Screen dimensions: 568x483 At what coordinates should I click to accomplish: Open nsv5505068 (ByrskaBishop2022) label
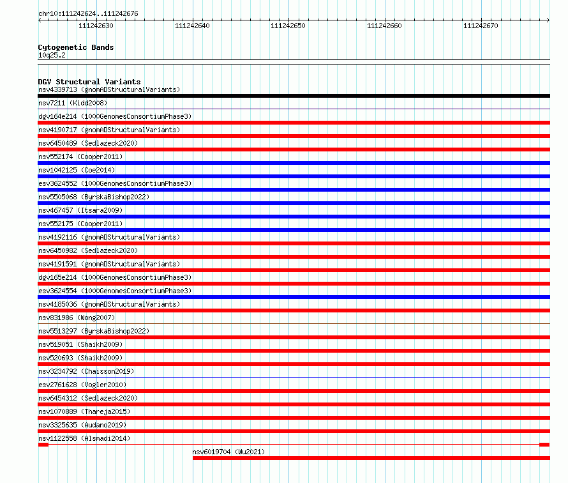(94, 197)
